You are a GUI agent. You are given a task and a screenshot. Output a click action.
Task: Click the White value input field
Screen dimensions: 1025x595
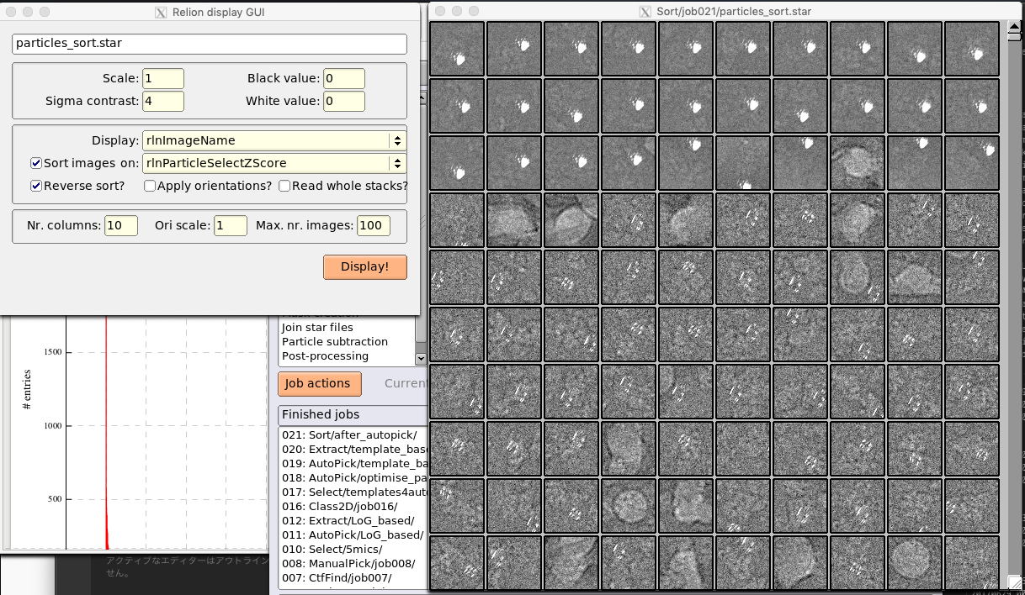point(344,101)
